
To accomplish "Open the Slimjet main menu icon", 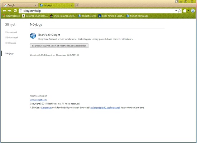I will click(x=193, y=11).
